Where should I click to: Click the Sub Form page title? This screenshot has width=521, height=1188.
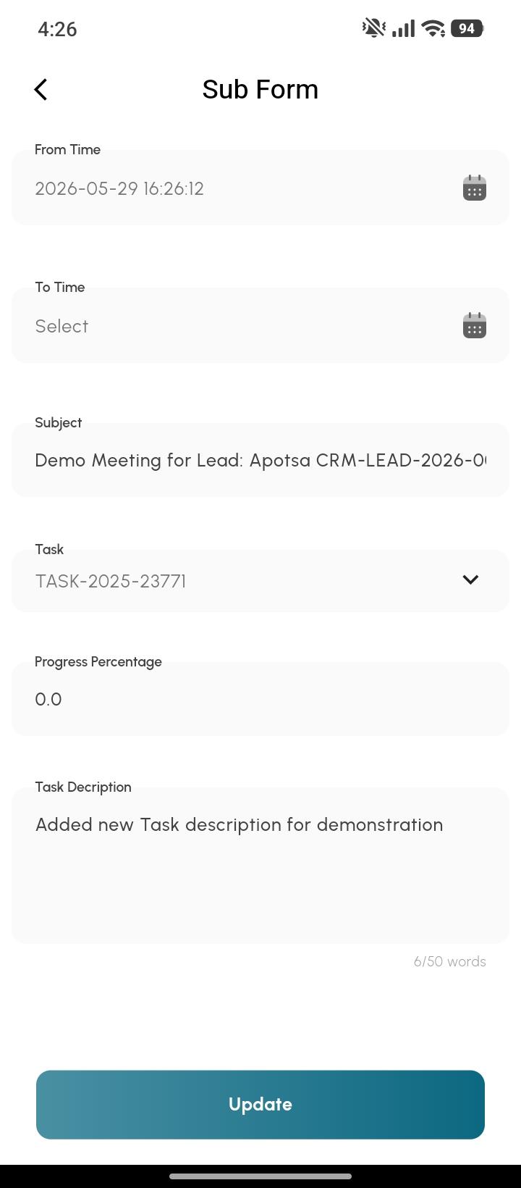pos(260,89)
